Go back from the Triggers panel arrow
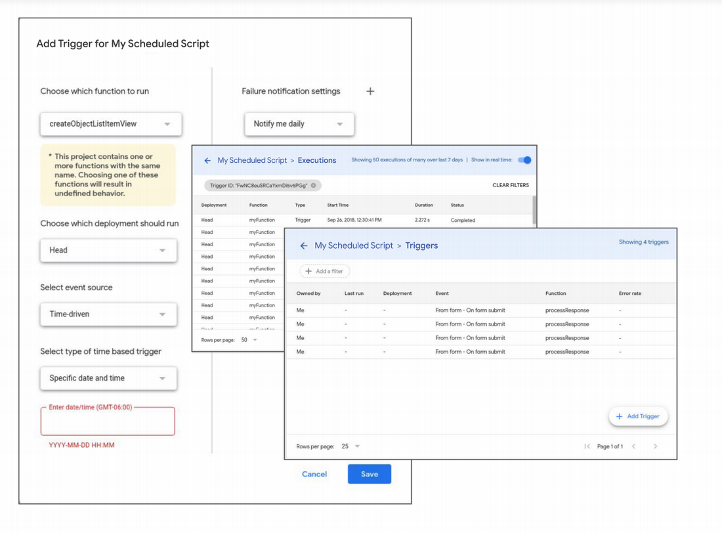 [x=304, y=245]
